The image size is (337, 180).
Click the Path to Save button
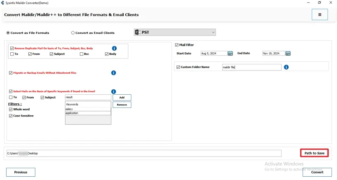point(314,153)
